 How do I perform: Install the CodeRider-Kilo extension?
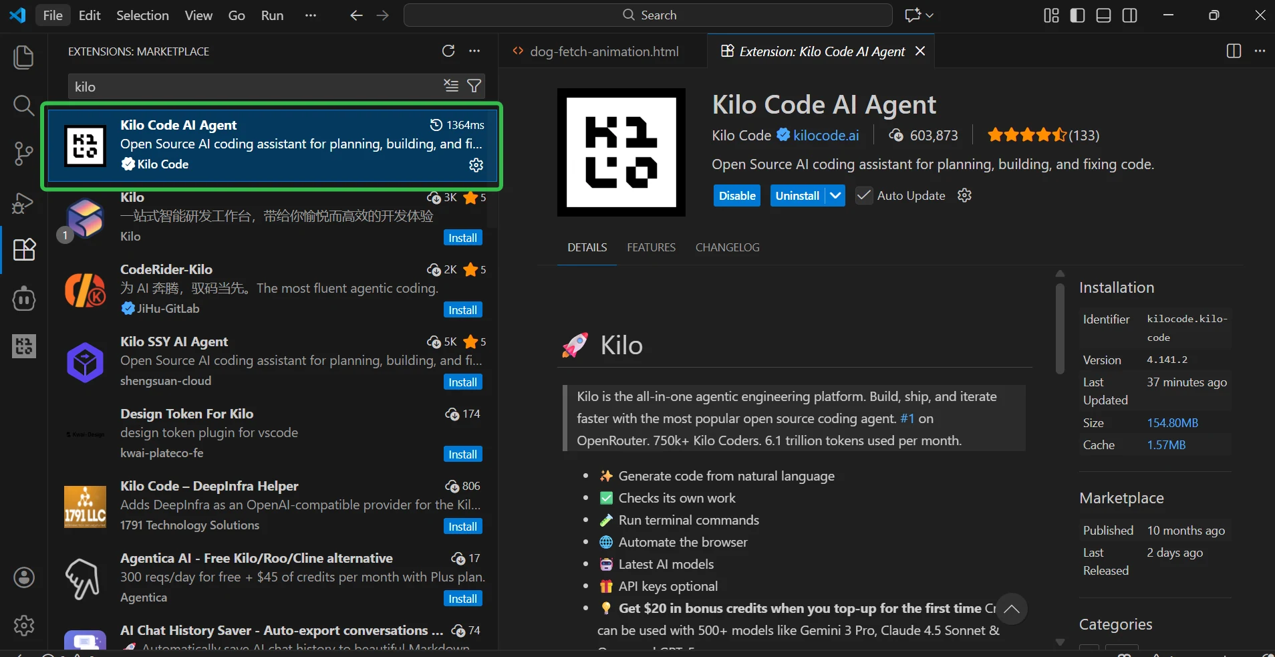coord(462,310)
